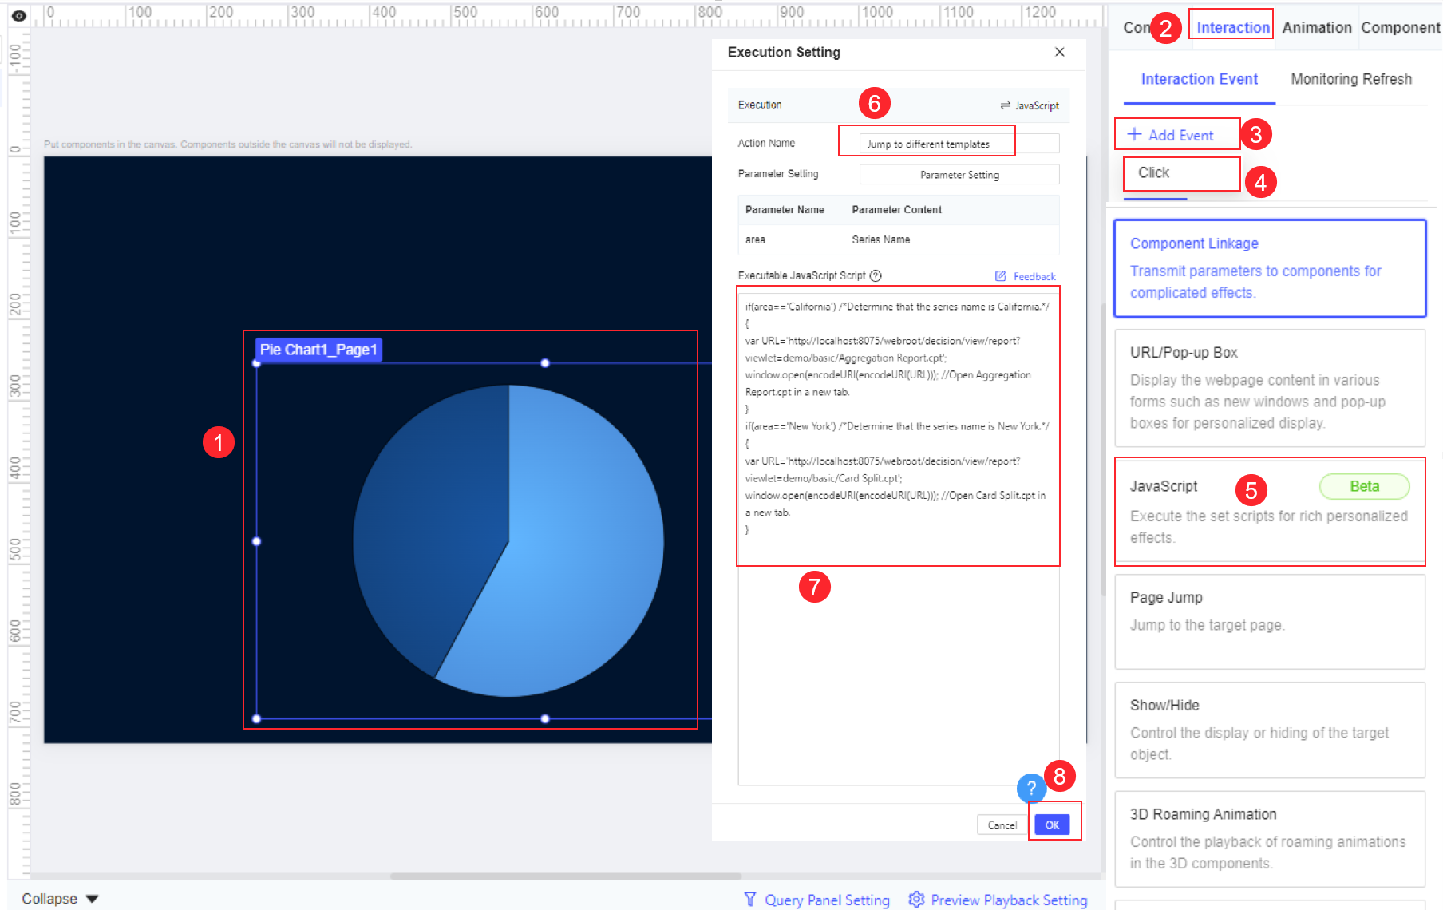This screenshot has width=1443, height=910.
Task: Click the 'Series Name' parameter content cell
Action: (880, 239)
